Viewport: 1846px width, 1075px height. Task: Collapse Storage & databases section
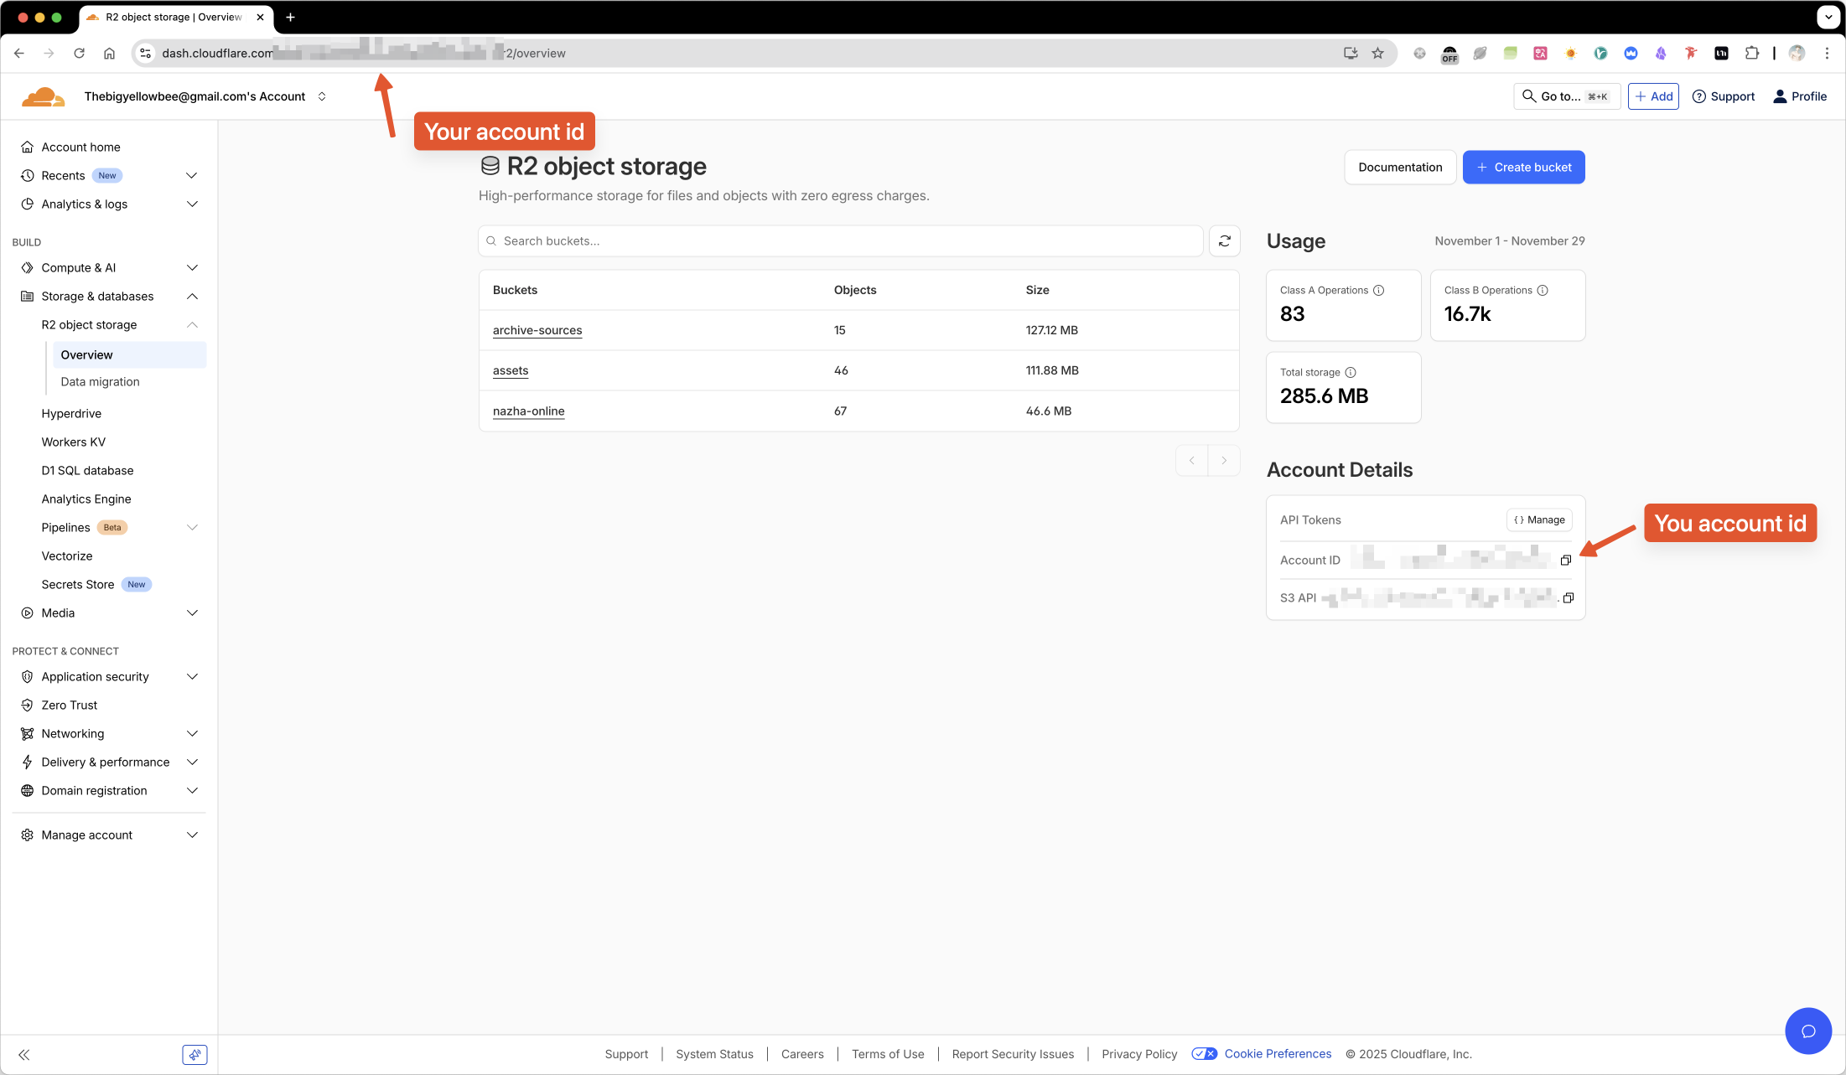(192, 297)
